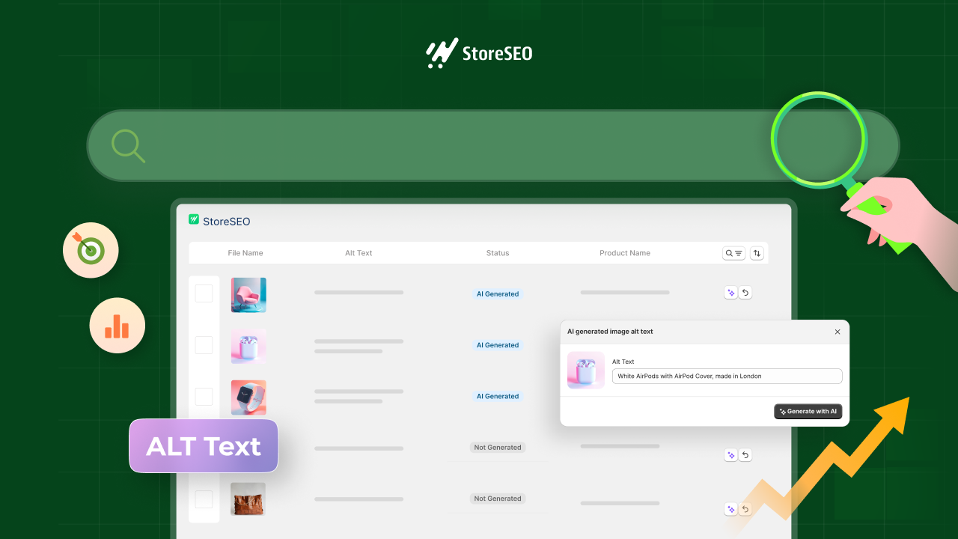This screenshot has height=539, width=958.
Task: Click the magnifying glass in the large search bar
Action: 128,145
